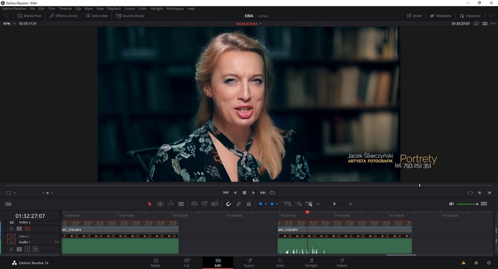The height and width of the screenshot is (269, 498).
Task: Toggle loop playback
Action: pos(272,193)
